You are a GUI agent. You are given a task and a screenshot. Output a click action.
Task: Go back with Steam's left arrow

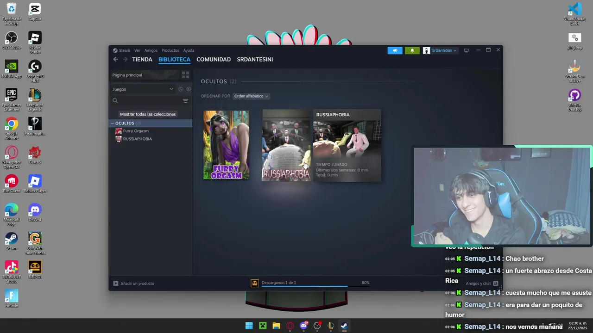115,59
